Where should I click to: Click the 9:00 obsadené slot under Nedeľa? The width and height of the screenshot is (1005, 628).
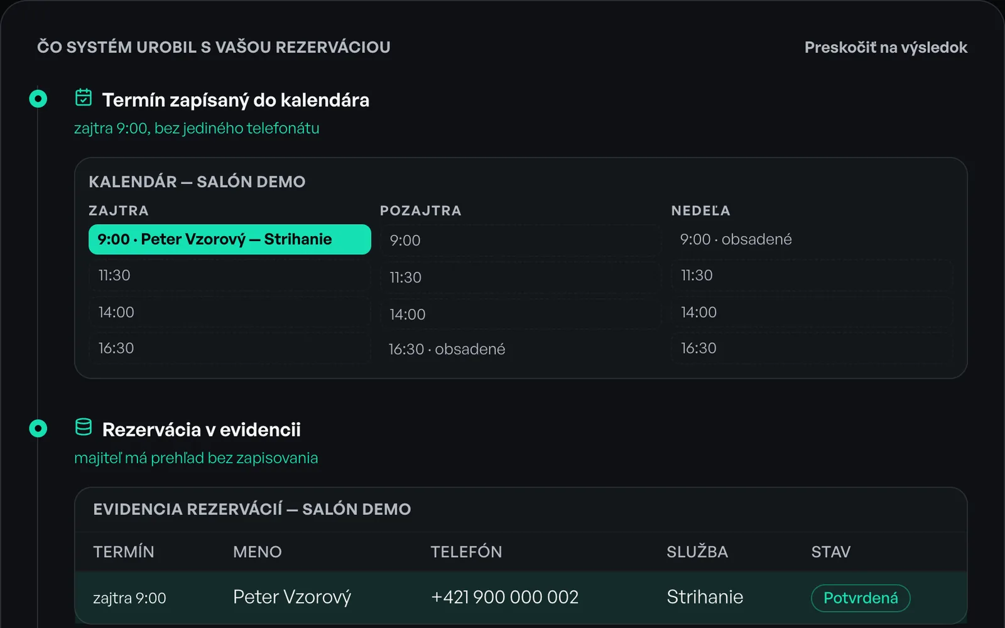pos(812,239)
